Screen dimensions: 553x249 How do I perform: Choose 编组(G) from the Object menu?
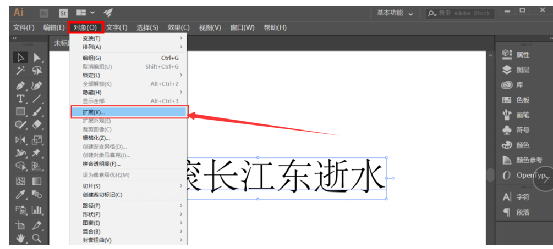[x=128, y=58]
